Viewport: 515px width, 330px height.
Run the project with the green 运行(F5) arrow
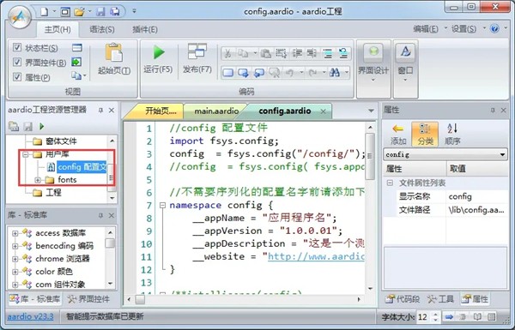[158, 52]
